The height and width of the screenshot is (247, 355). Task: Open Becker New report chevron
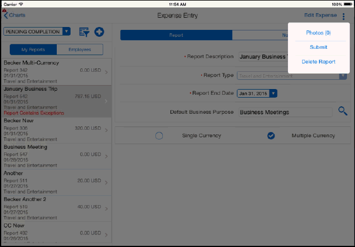[106, 130]
